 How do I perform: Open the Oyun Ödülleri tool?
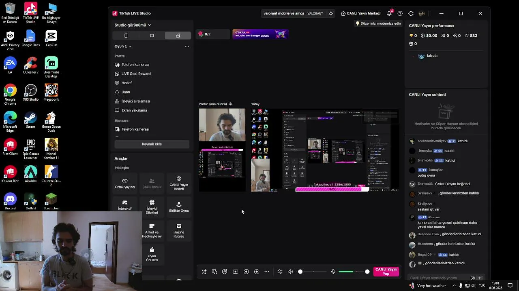click(x=152, y=254)
